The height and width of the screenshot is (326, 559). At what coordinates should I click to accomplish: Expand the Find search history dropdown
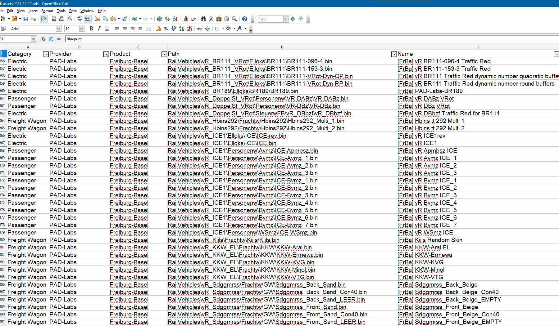pyautogui.click(x=286, y=19)
